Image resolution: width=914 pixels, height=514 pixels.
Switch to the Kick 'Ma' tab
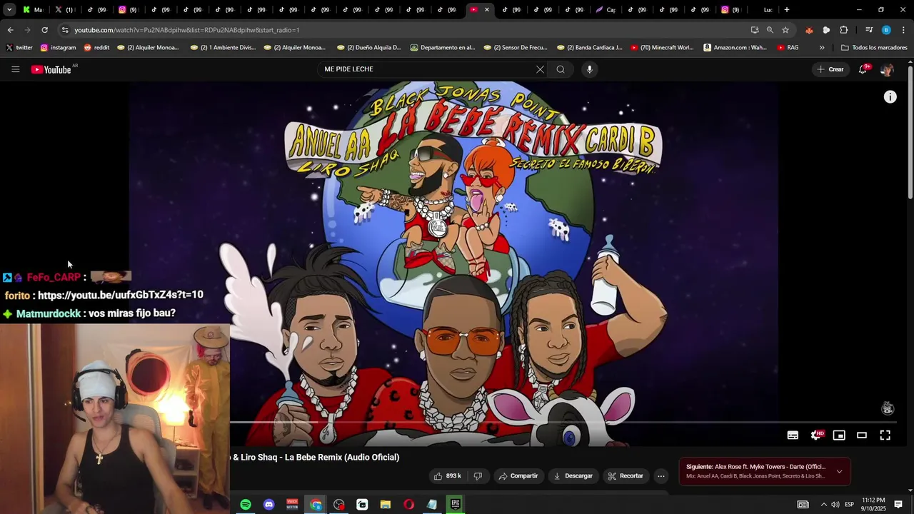(x=33, y=10)
